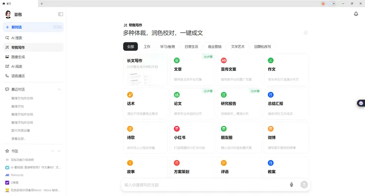Image resolution: width=365 pixels, height=196 pixels.
Task: Open the Word tips bookmark at the bottom
Action: (33, 190)
